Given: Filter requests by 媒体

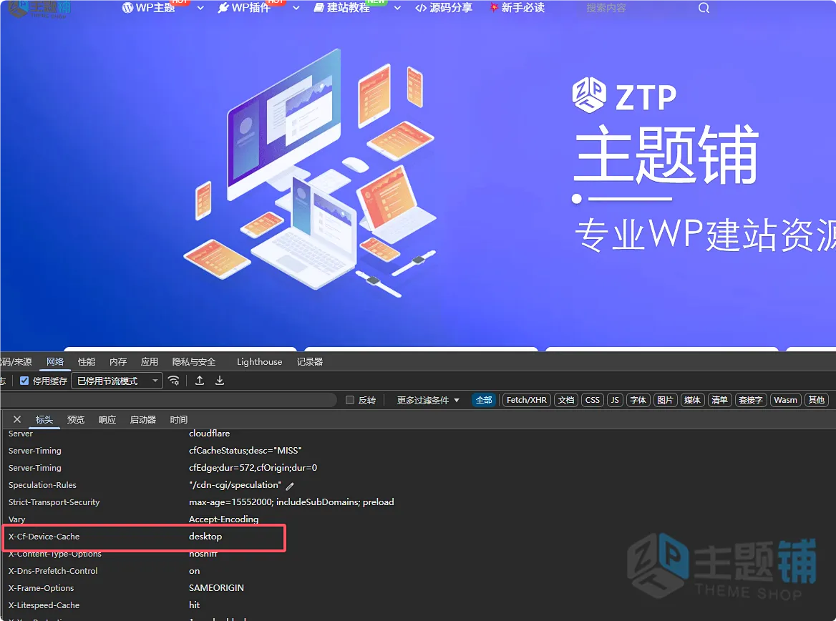Looking at the screenshot, I should point(692,400).
